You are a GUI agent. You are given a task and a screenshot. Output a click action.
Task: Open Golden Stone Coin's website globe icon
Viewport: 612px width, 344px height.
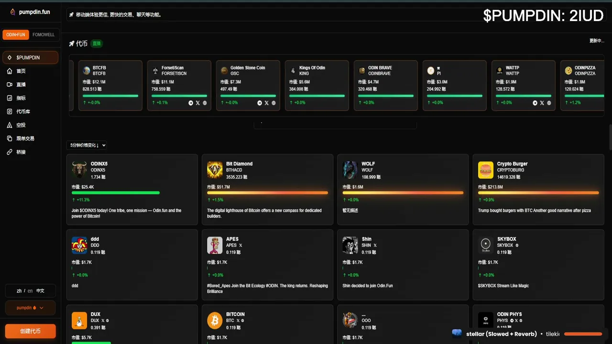coord(273,103)
